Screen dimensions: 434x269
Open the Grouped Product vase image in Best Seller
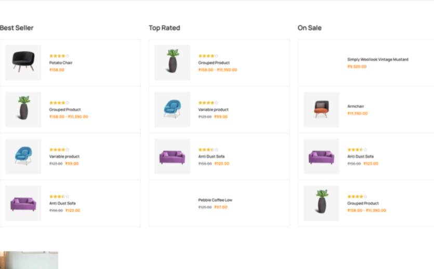[x=23, y=110]
